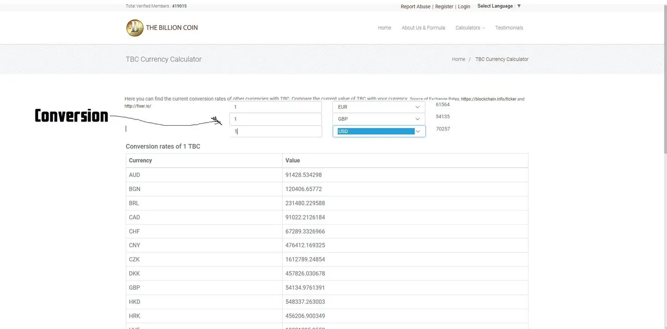This screenshot has height=329, width=667.
Task: Follow the fixer.io source link
Action: coord(138,106)
